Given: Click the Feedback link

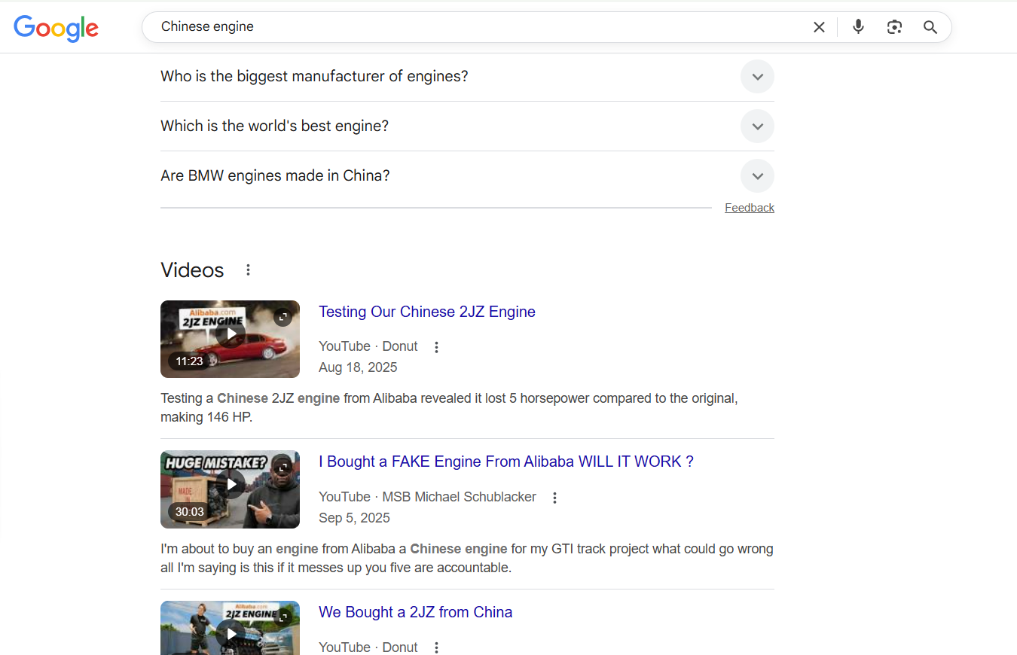Looking at the screenshot, I should pyautogui.click(x=749, y=208).
